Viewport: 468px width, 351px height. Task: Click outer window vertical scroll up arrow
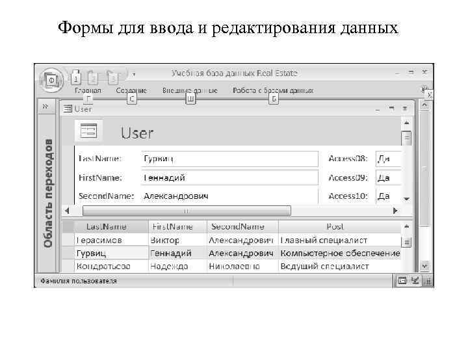424,105
